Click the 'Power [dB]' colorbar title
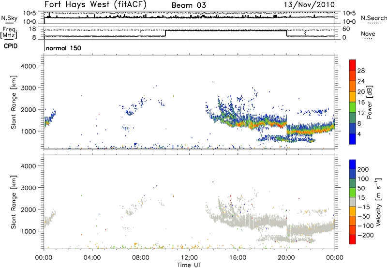The image size is (387, 268). 370,102
